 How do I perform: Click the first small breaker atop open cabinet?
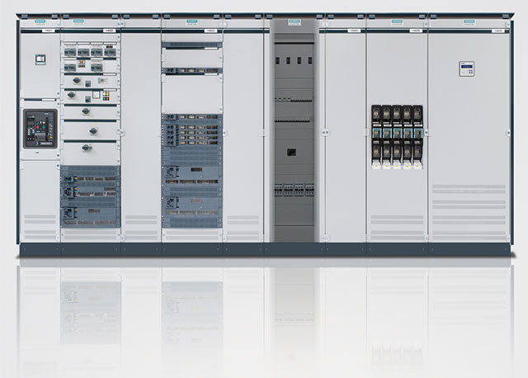[x=278, y=60]
